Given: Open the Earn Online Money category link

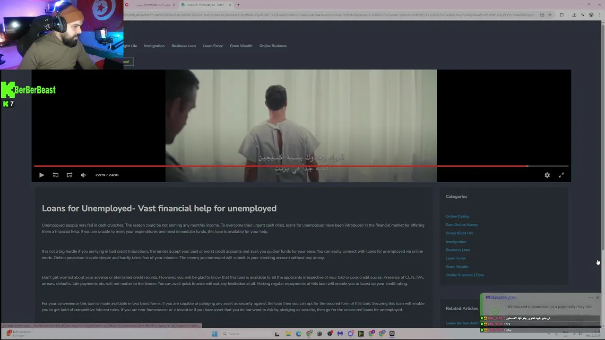Looking at the screenshot, I should pyautogui.click(x=462, y=225).
